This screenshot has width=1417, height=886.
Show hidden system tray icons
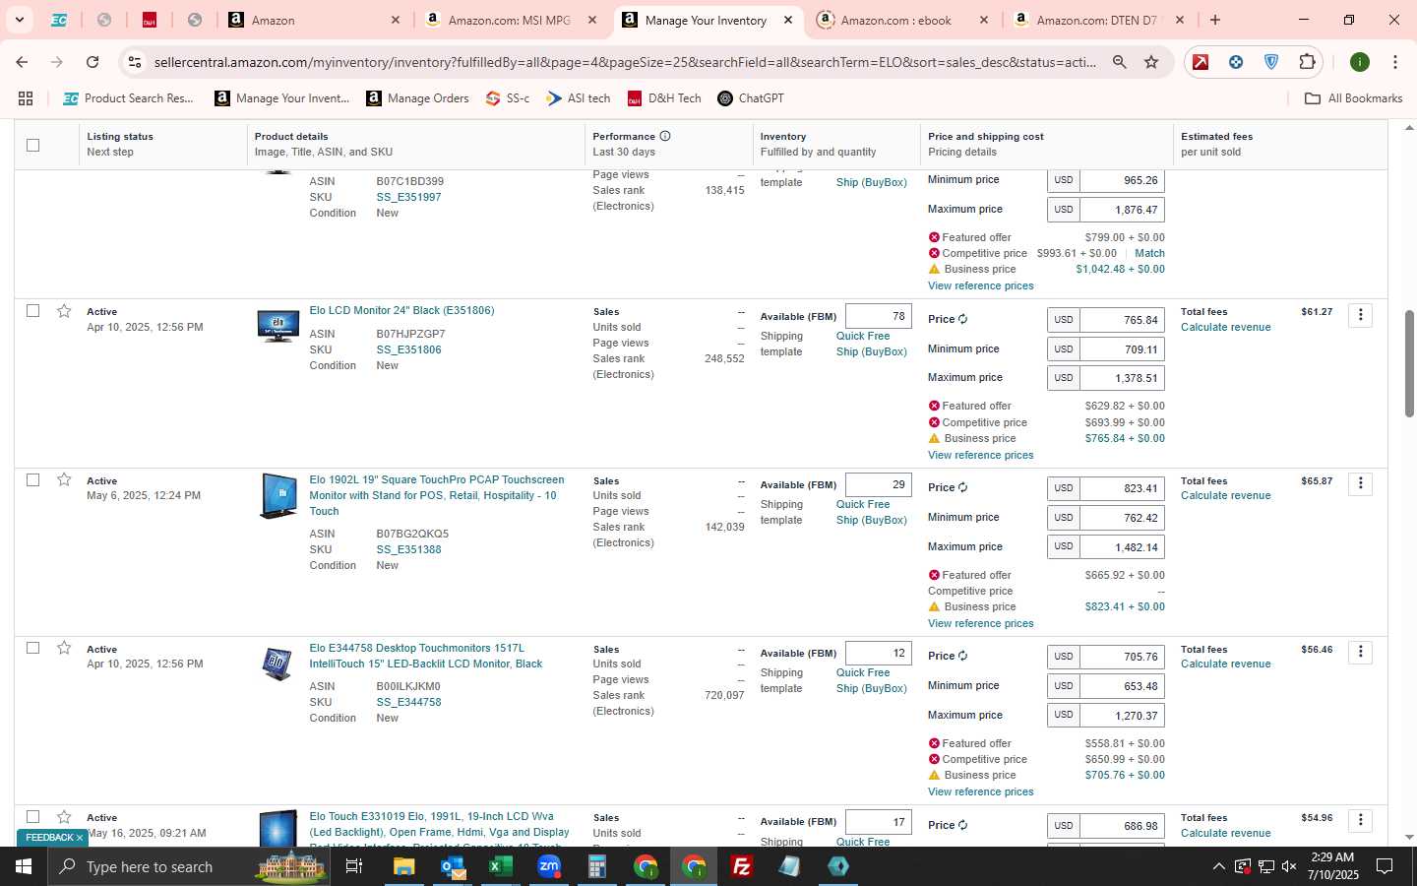click(x=1218, y=866)
